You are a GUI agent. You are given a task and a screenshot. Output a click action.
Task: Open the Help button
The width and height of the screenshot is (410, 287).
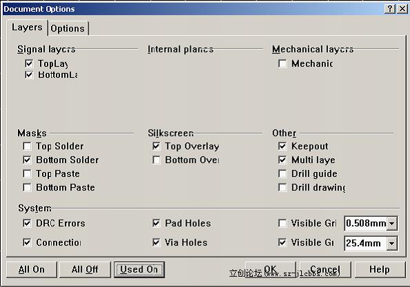click(380, 270)
